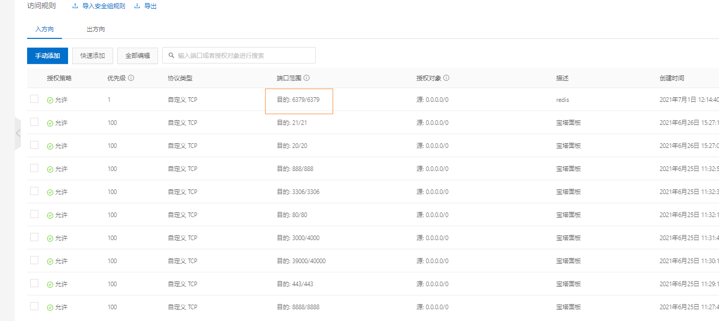719x321 pixels.
Task: Click the import security group rules icon
Action: pos(75,6)
